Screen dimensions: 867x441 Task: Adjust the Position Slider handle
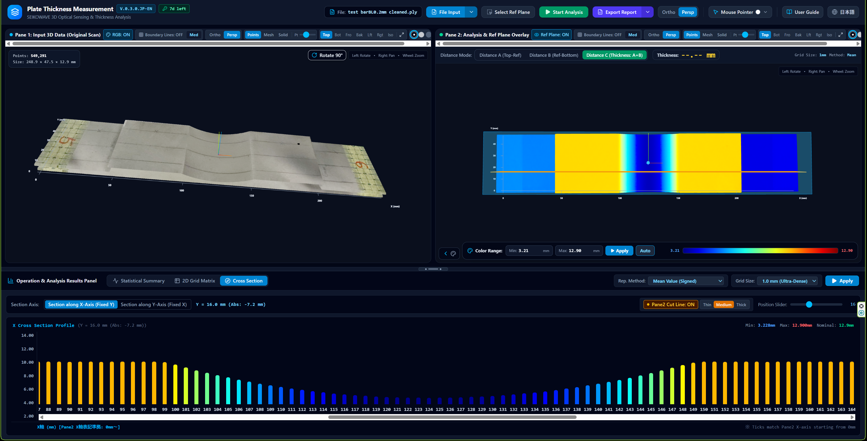[x=809, y=304]
